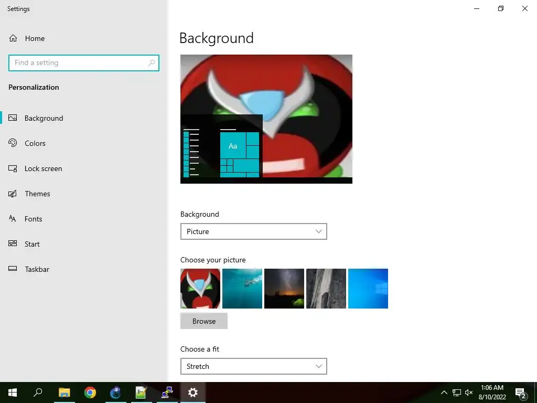Click the network status tray icon
The image size is (537, 403).
pyautogui.click(x=457, y=393)
